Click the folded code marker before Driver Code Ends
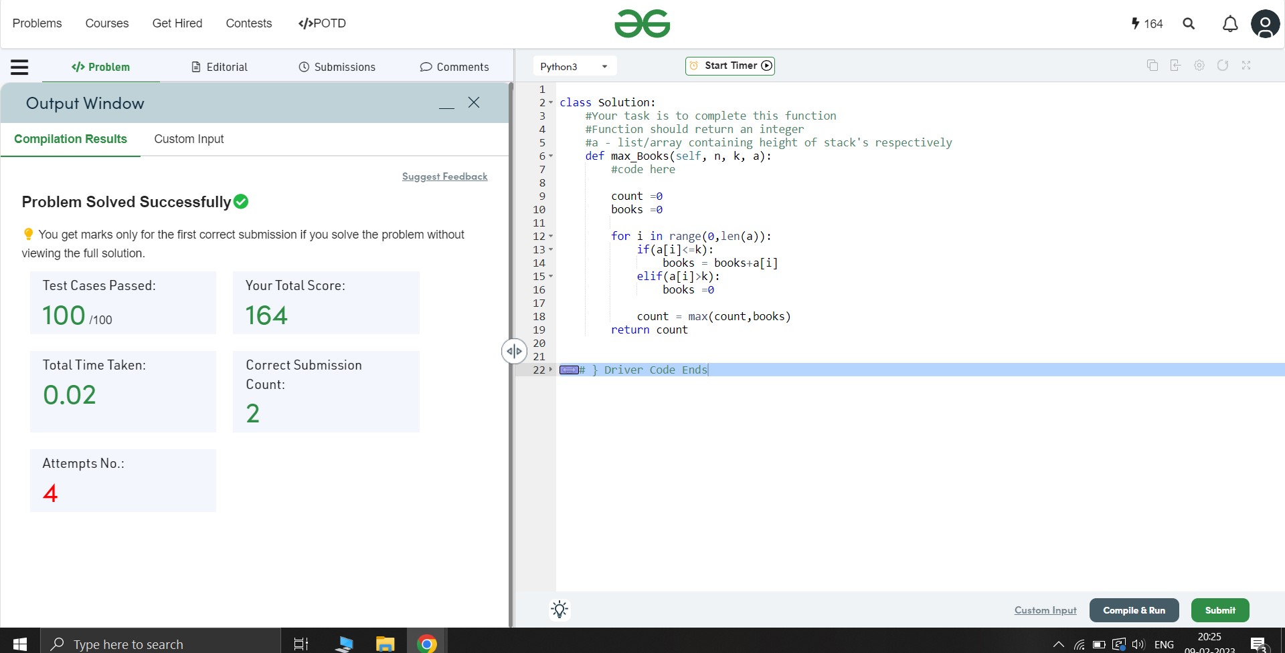Viewport: 1285px width, 653px height. click(x=569, y=370)
